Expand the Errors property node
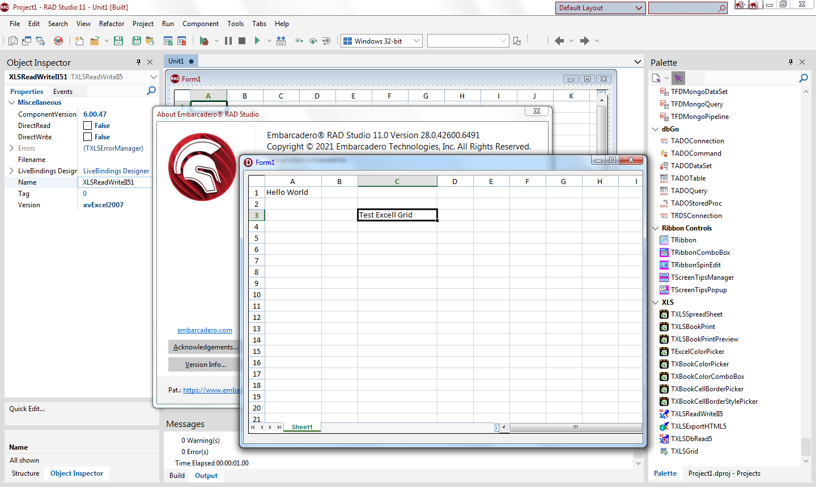Image resolution: width=816 pixels, height=487 pixels. click(11, 148)
